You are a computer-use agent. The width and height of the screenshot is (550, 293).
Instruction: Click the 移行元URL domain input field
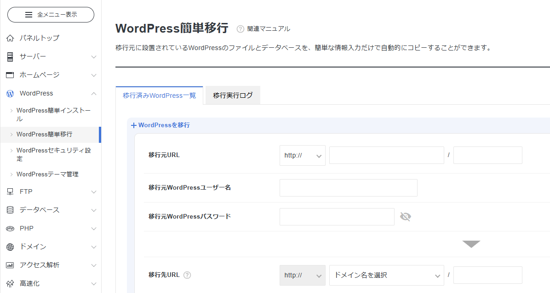click(x=387, y=155)
